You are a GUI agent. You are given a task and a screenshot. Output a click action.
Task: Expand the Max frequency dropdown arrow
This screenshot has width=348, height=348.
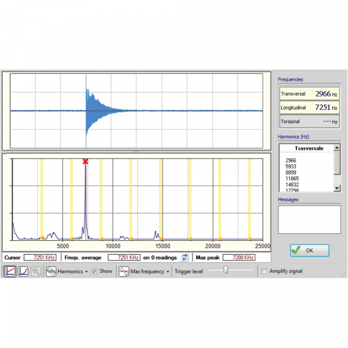point(168,271)
